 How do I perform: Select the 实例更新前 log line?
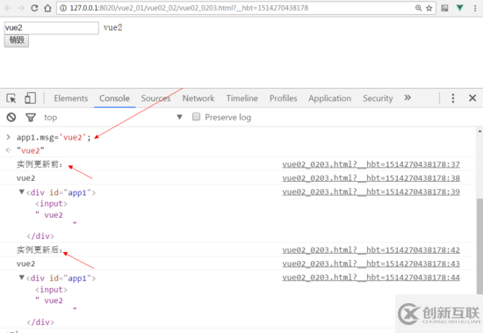point(40,164)
